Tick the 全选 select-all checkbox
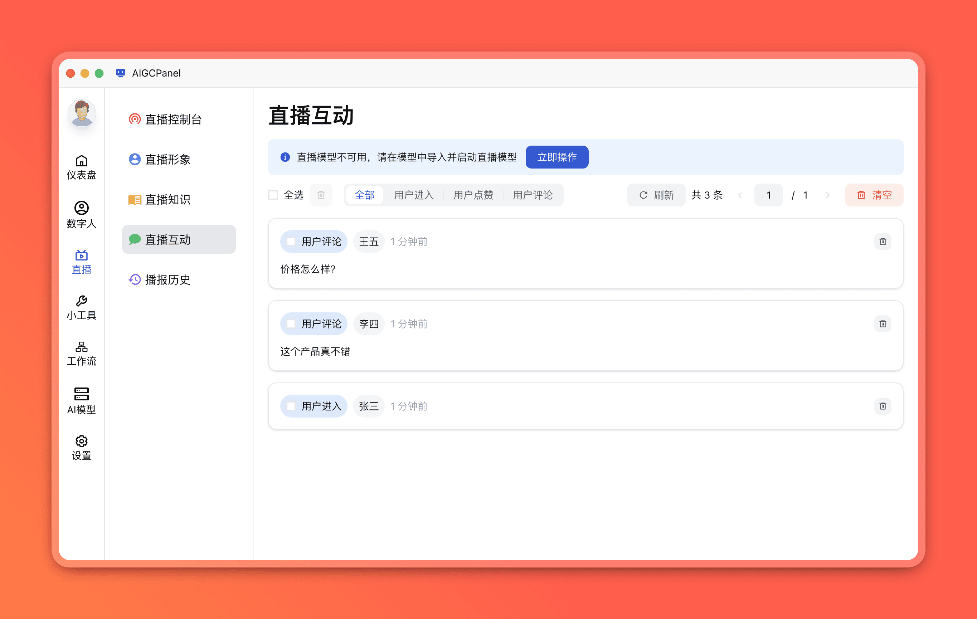The image size is (977, 619). (x=273, y=195)
